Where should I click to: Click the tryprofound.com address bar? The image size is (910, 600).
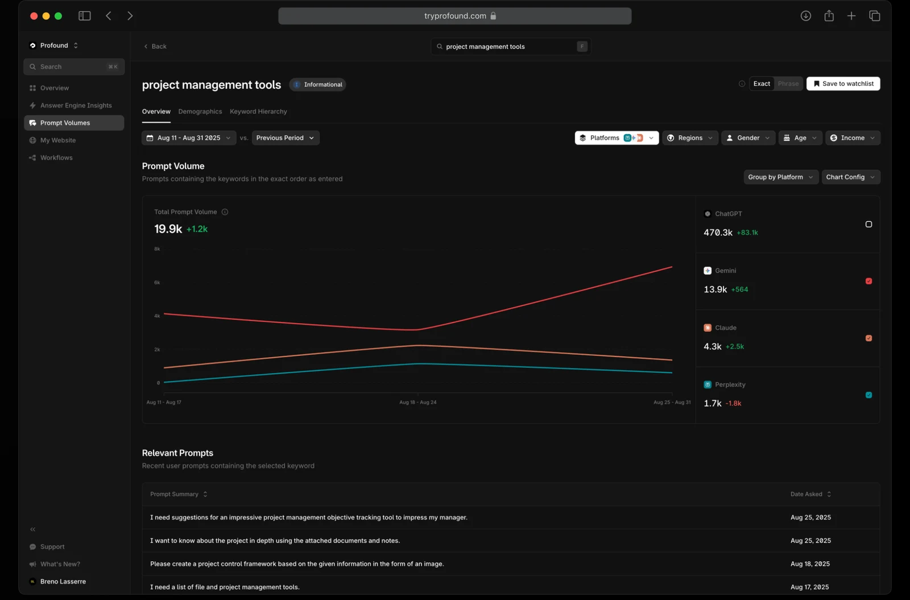(x=455, y=16)
